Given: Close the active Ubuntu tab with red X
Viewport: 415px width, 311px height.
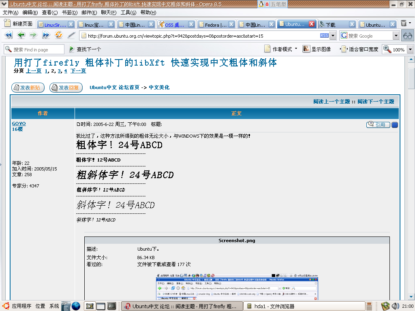Looking at the screenshot, I should pyautogui.click(x=312, y=24).
